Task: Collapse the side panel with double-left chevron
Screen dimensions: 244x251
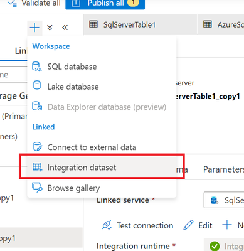Action: coord(65,28)
